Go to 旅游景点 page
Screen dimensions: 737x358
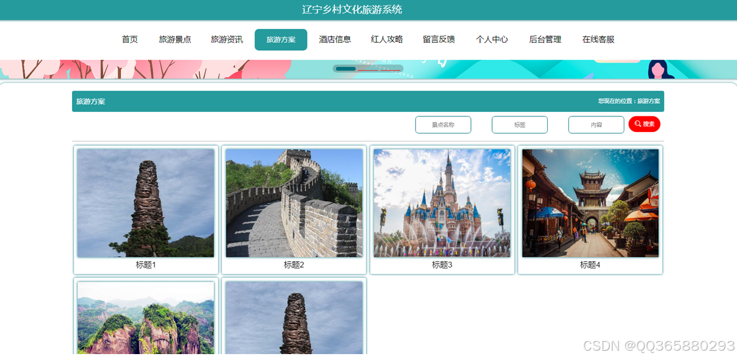pos(175,40)
